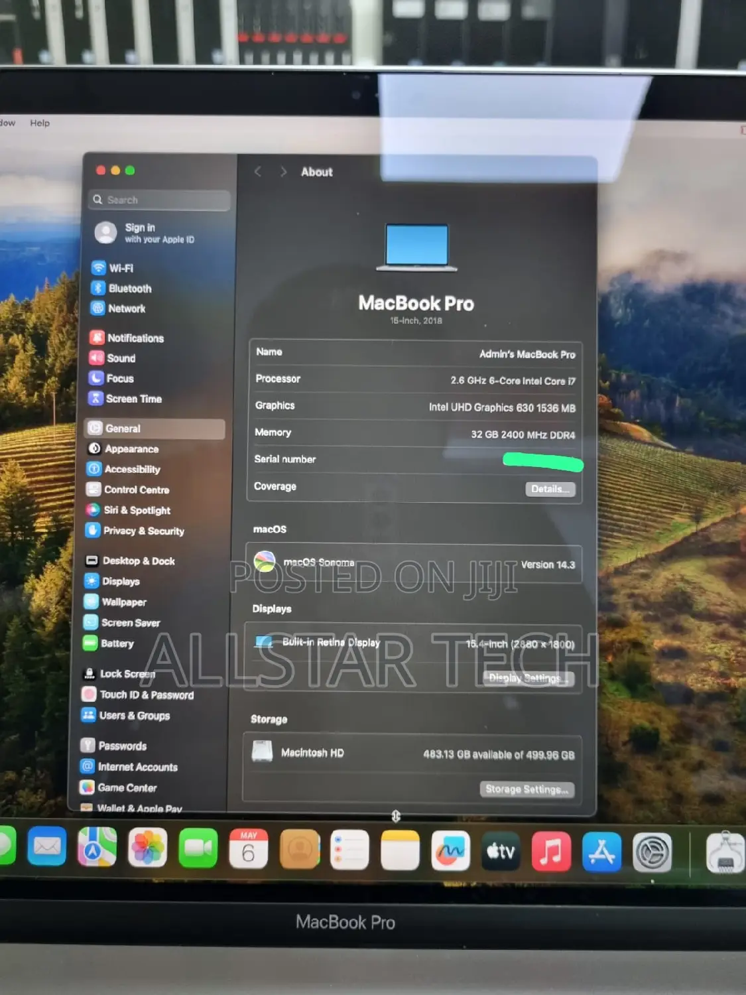Viewport: 746px width, 995px height.
Task: Click the Built-in Retina Display row
Action: click(x=414, y=643)
